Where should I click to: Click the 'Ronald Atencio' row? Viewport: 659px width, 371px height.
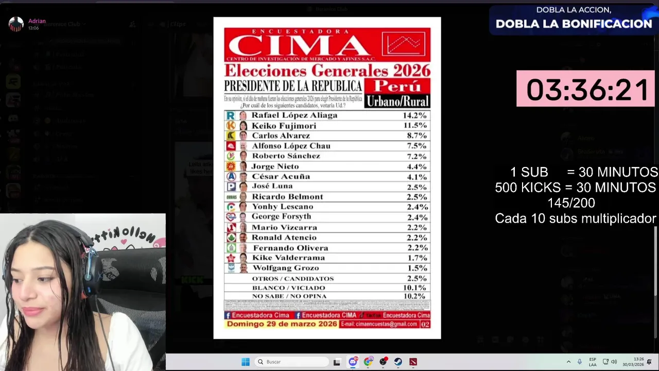click(327, 238)
